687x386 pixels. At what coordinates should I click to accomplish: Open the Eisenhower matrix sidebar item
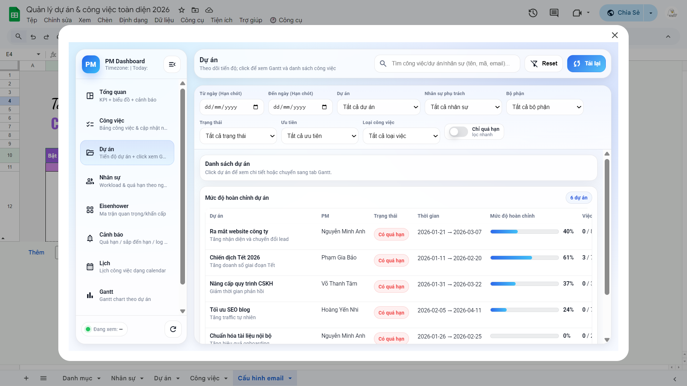[x=127, y=210]
